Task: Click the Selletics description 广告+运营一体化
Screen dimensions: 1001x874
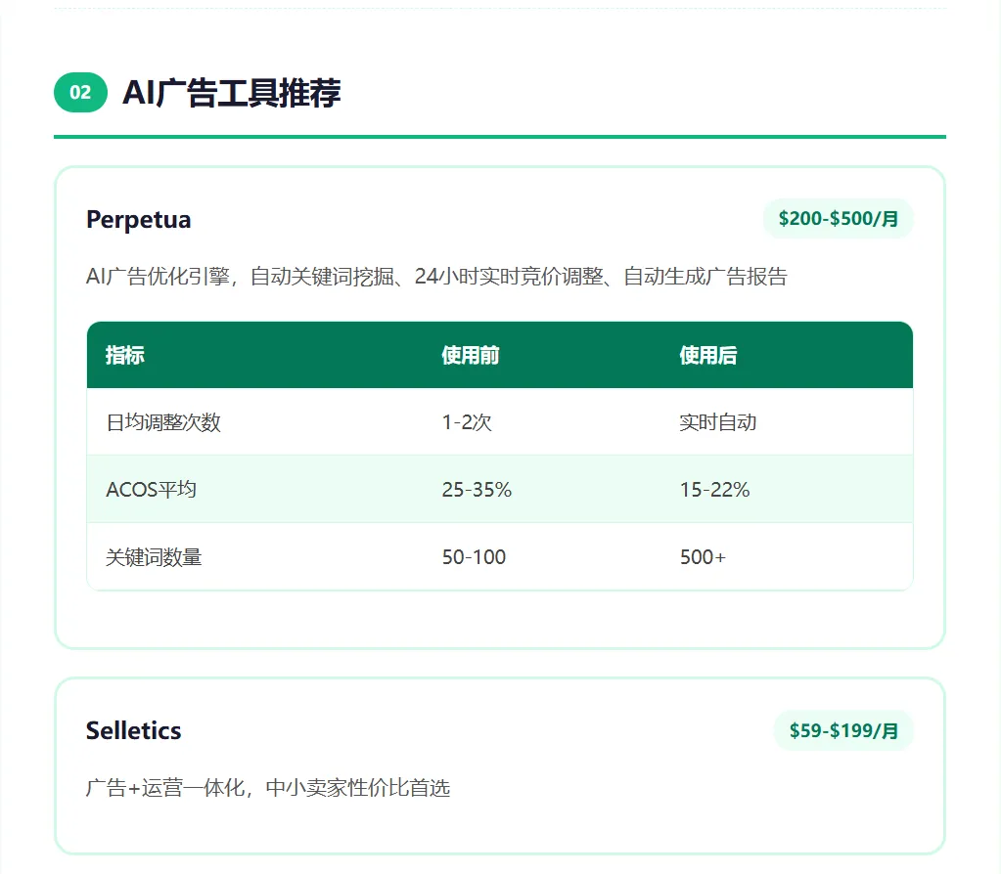Action: coord(268,788)
